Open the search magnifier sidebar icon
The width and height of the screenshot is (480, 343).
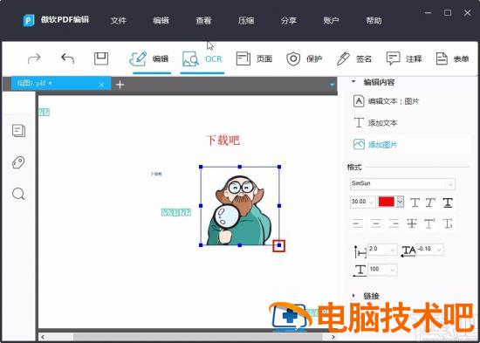(x=18, y=194)
